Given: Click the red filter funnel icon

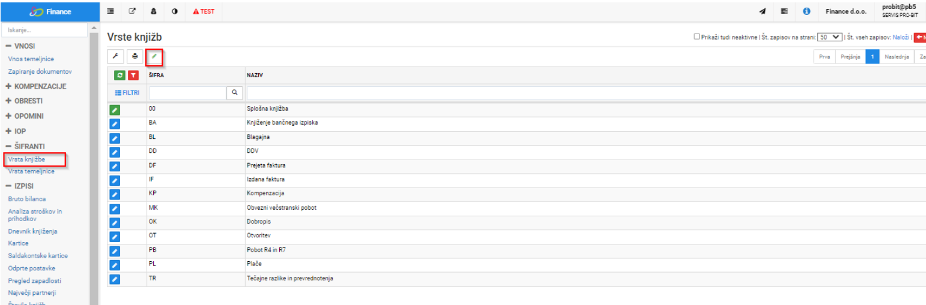Looking at the screenshot, I should tap(133, 76).
